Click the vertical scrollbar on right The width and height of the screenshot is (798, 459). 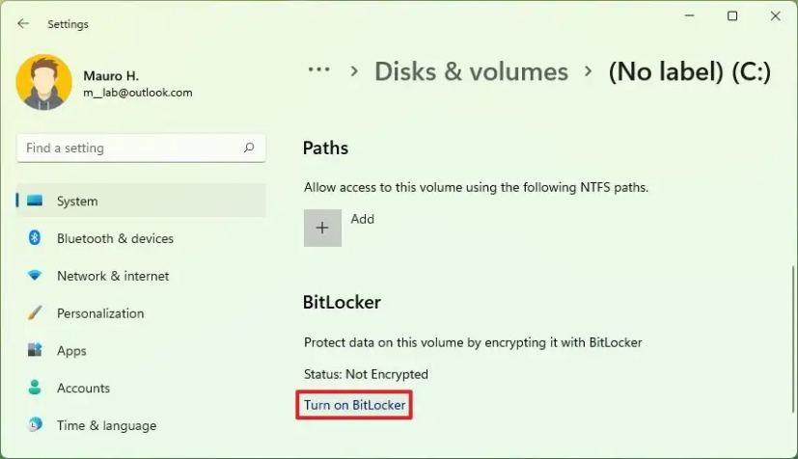(792, 337)
